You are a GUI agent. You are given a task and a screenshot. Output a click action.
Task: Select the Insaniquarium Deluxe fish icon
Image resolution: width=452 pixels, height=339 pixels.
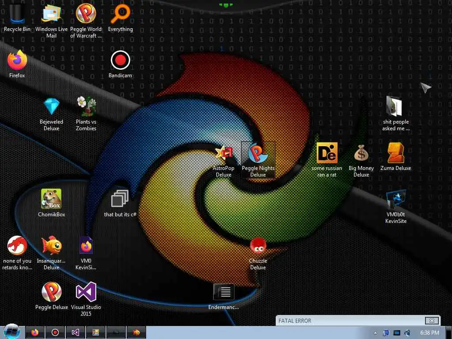click(51, 253)
